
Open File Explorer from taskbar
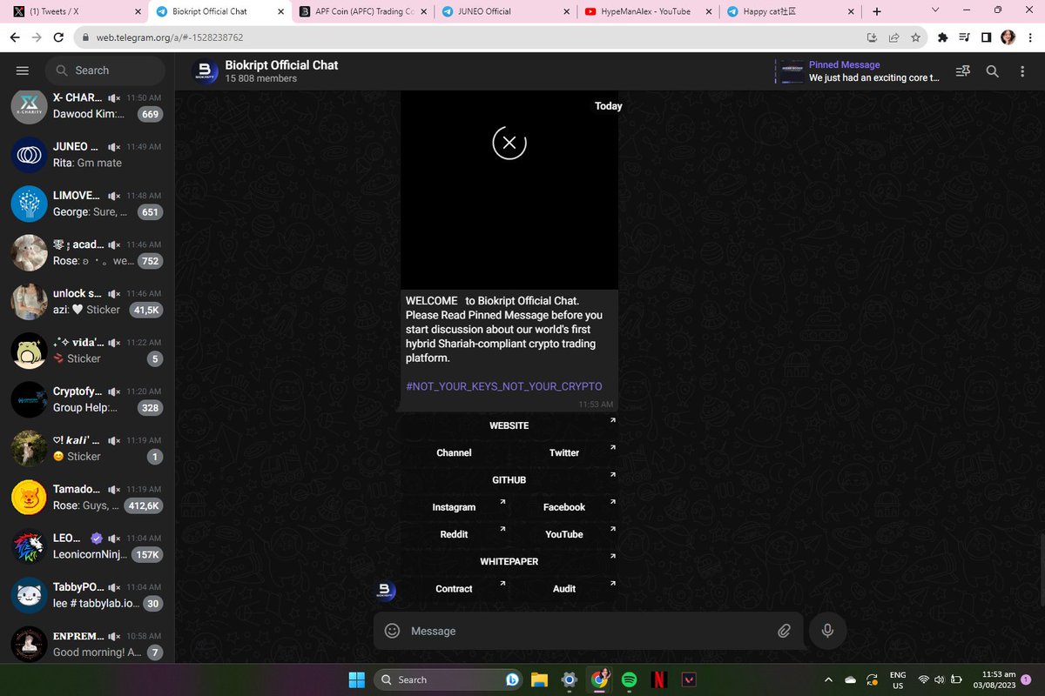(x=539, y=679)
